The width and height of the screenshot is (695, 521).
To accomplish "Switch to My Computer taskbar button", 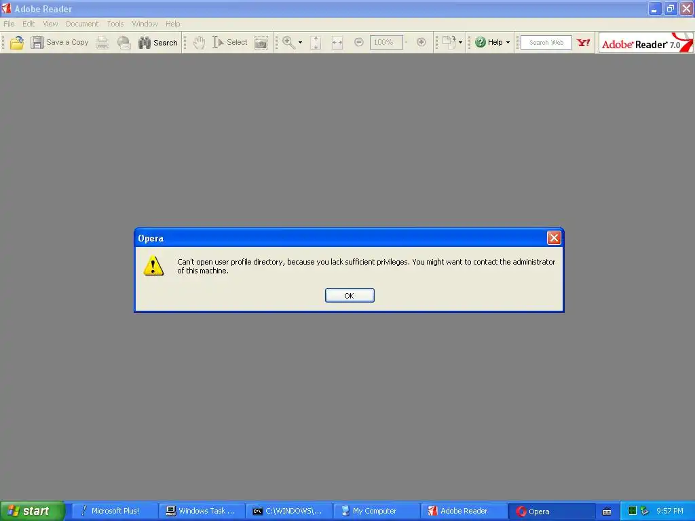I will 376,512.
